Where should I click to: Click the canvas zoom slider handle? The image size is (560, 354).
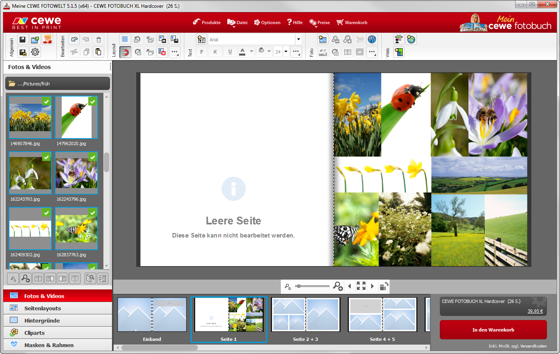298,286
